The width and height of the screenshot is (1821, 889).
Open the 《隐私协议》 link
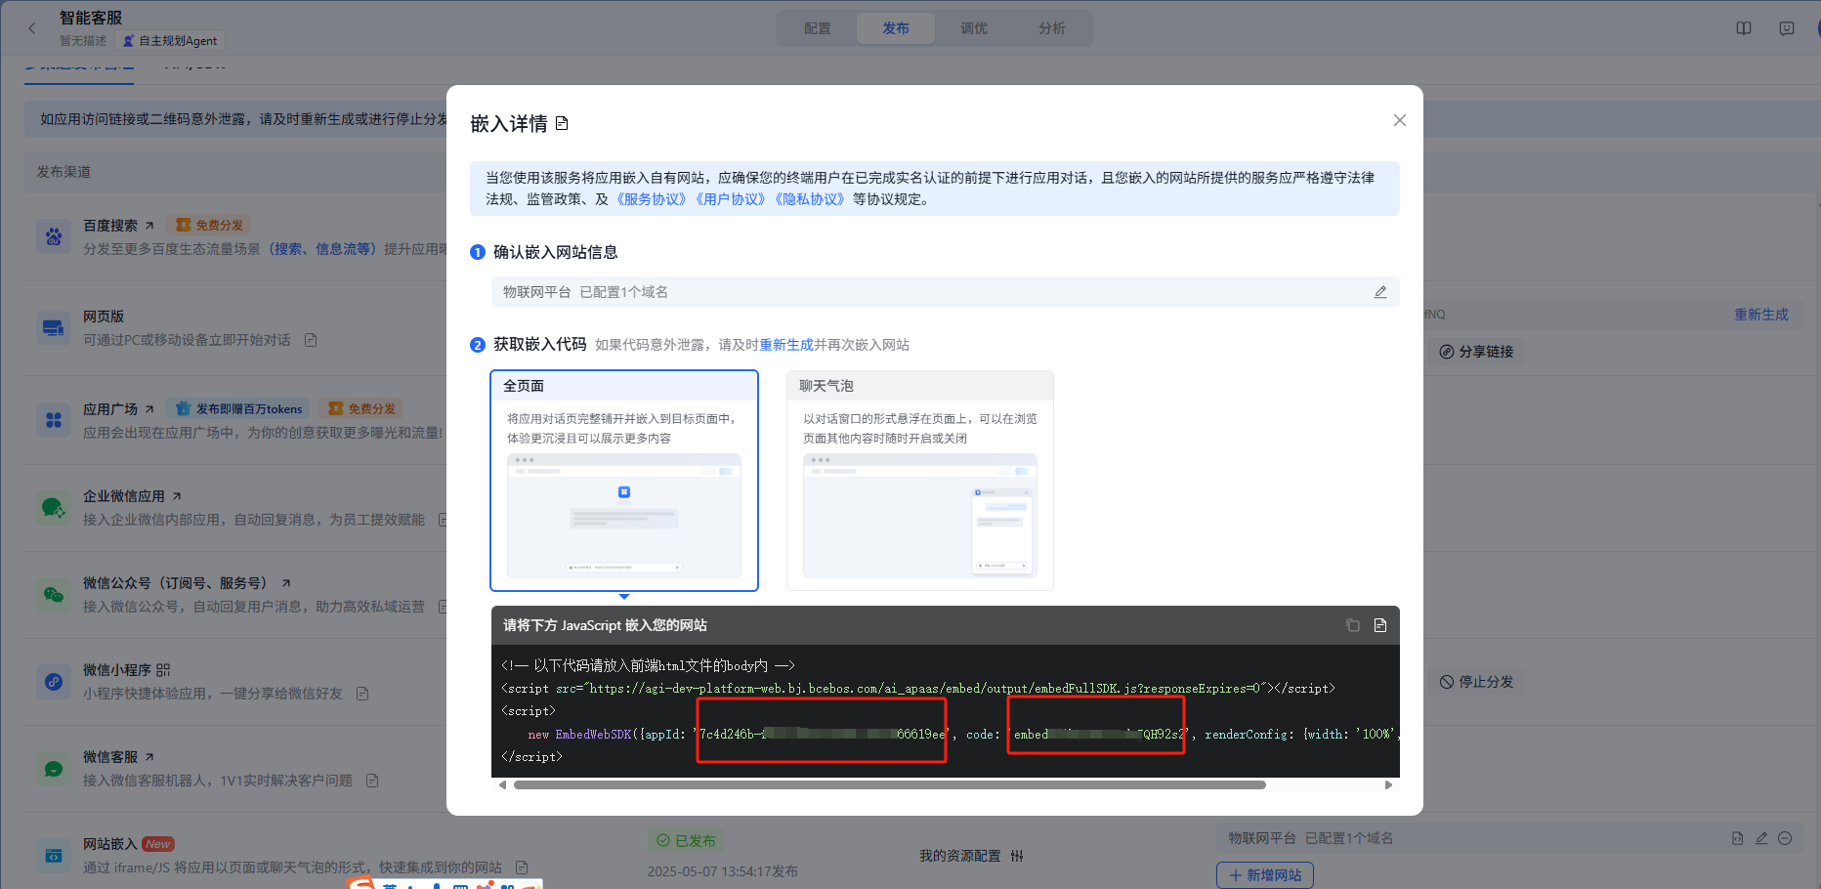pyautogui.click(x=809, y=199)
